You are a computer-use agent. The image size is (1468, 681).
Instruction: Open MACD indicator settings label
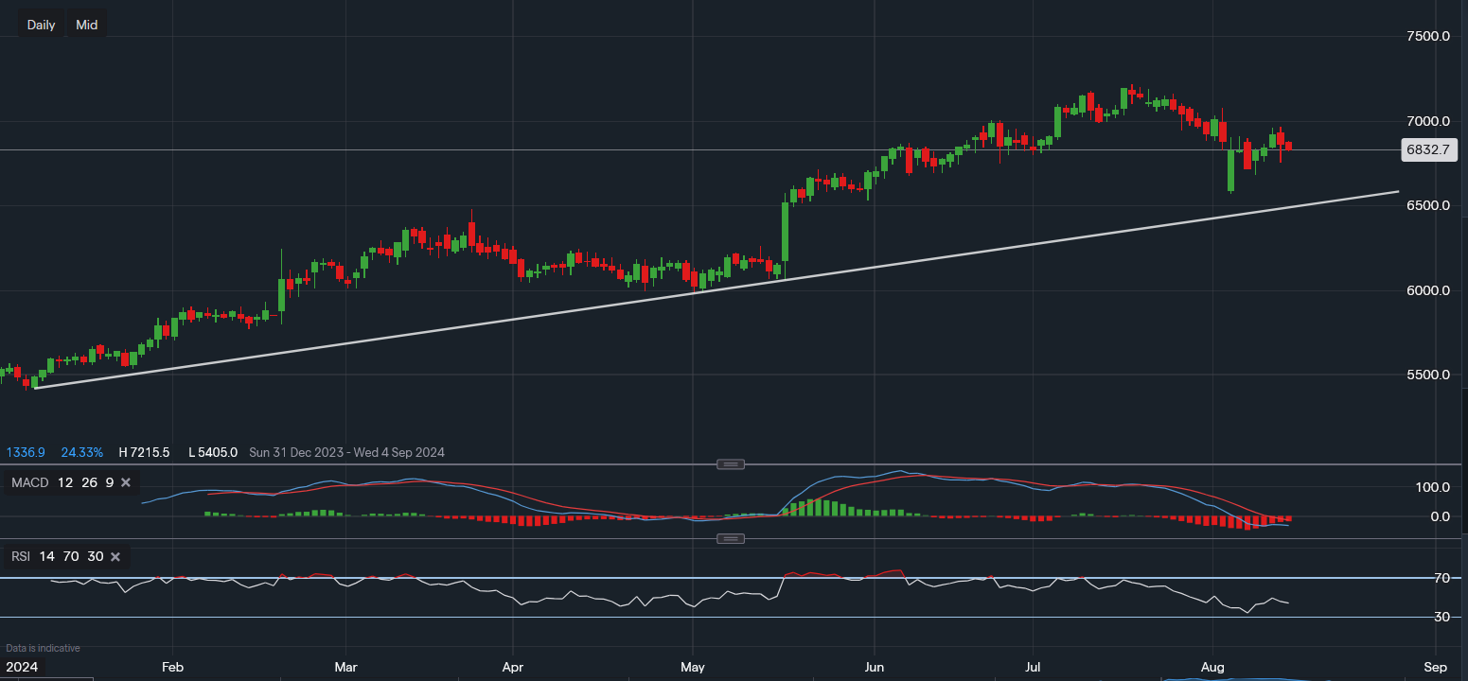pos(31,483)
